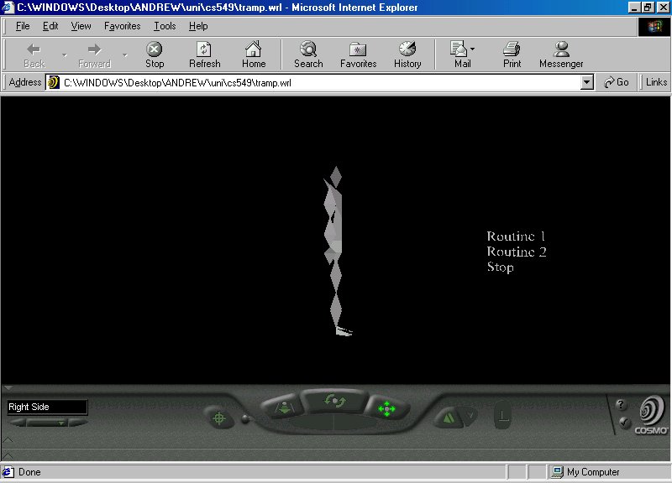Click the Back toolbar button
672x483 pixels.
pos(34,55)
